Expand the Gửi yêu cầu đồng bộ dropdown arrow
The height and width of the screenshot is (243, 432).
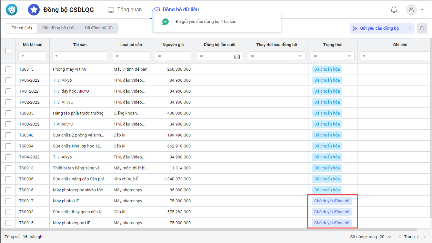coord(409,28)
